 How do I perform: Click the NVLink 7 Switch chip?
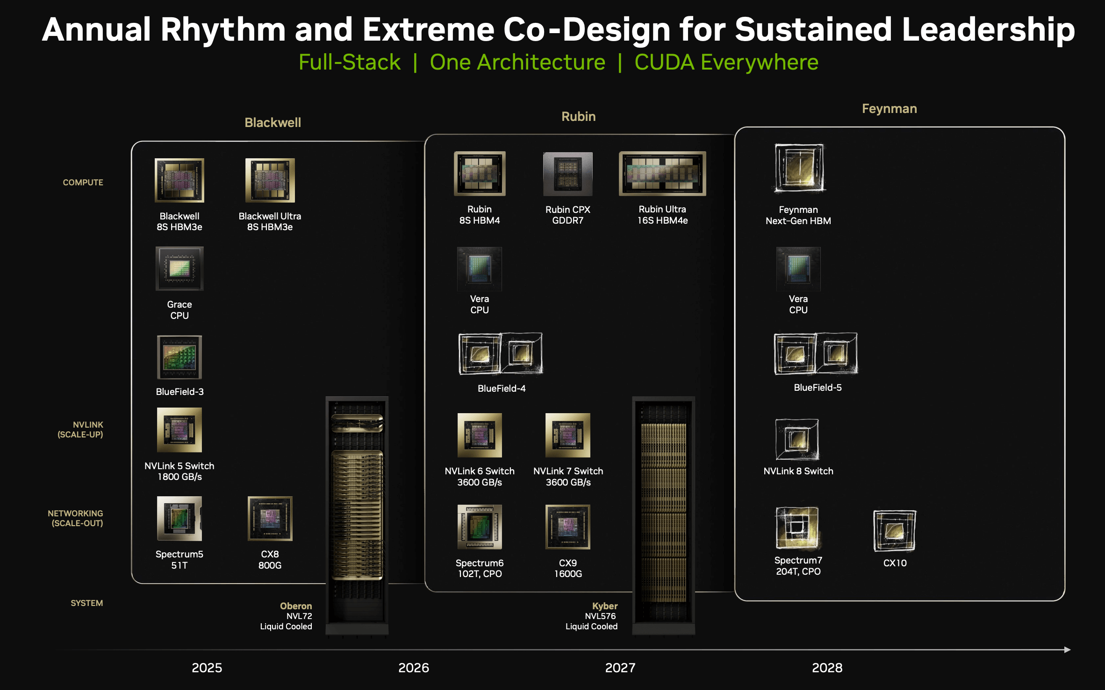567,435
